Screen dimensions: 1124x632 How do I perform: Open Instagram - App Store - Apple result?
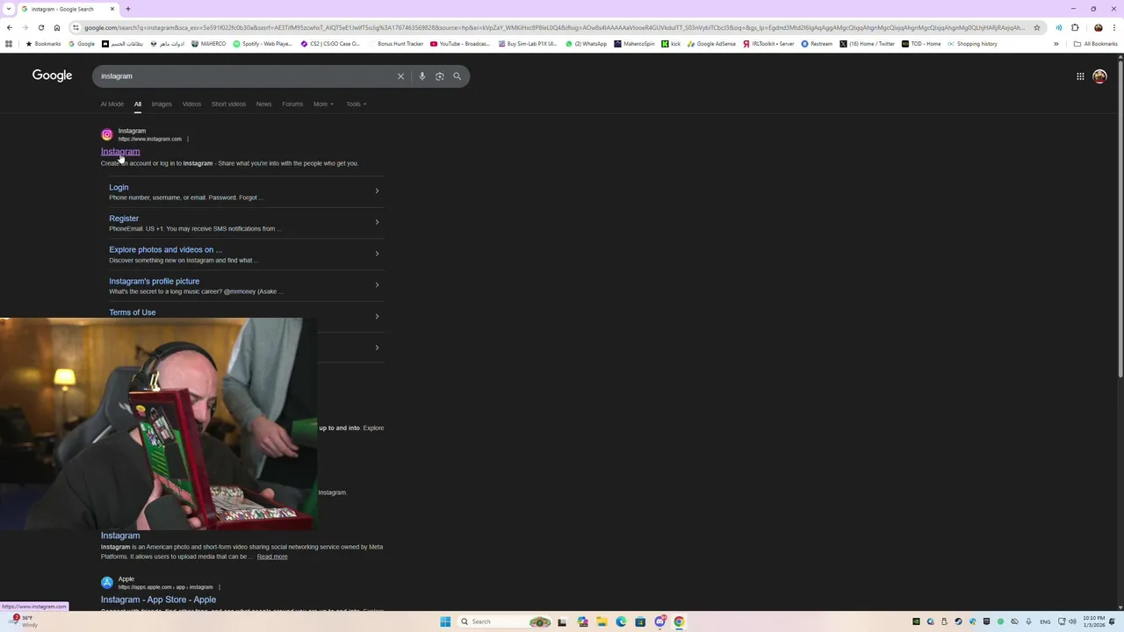(x=158, y=600)
